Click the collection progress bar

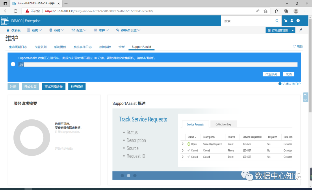pos(158,64)
